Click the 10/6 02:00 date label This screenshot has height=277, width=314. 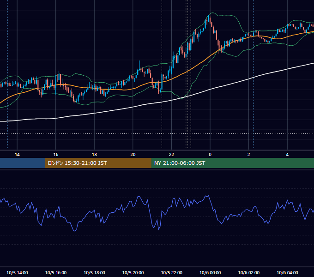[x=249, y=272]
